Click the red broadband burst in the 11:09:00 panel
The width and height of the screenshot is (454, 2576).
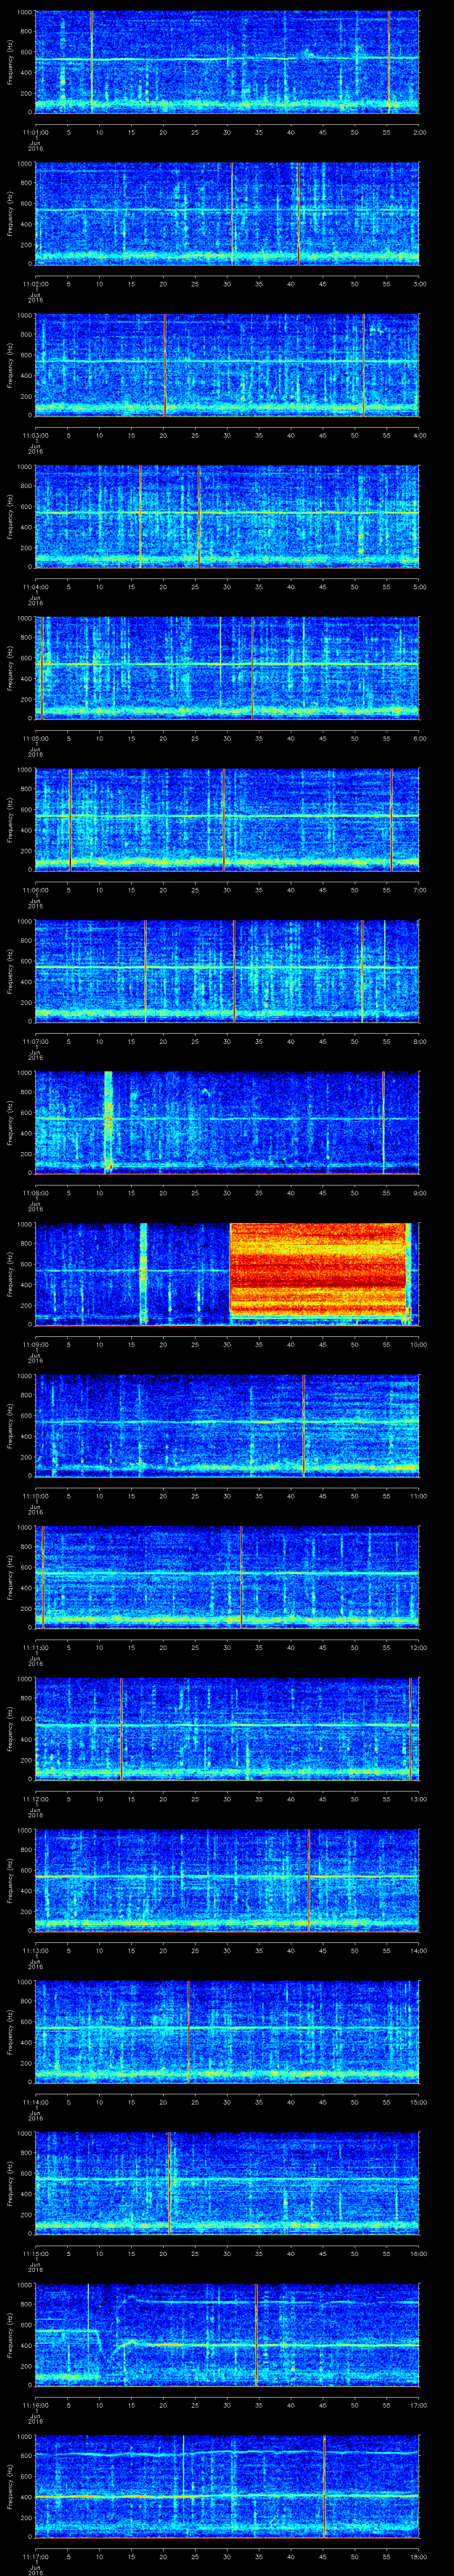pos(318,1270)
